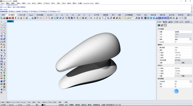Click the checkmark icon in left toolbar
The image size is (193, 106).
4,67
